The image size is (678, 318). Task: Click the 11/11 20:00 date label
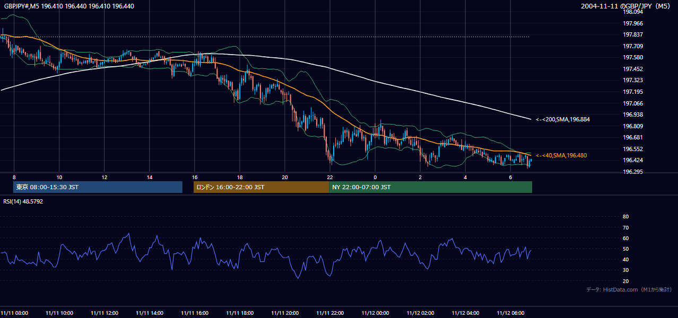pos(285,313)
